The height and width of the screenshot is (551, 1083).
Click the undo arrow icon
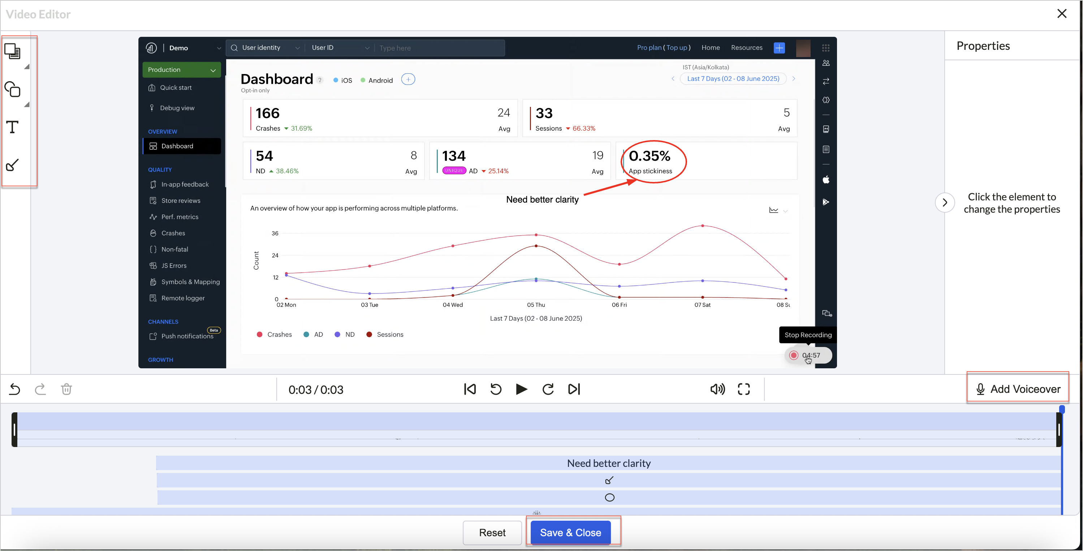[15, 389]
